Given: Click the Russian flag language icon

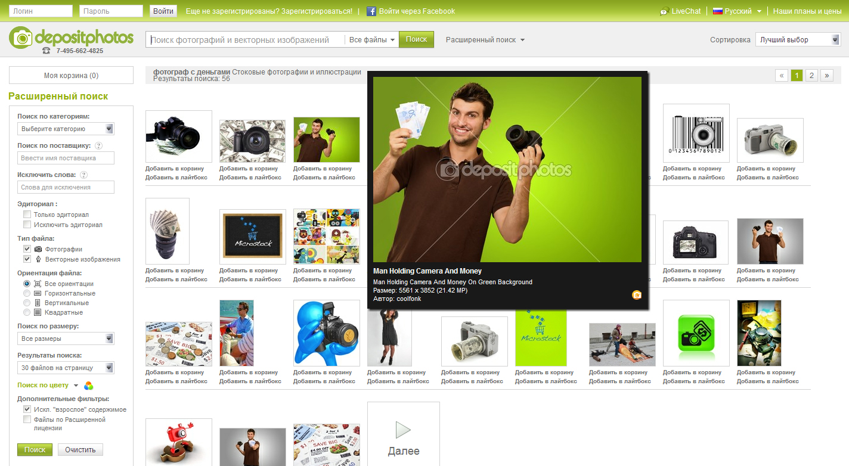Looking at the screenshot, I should pos(717,11).
